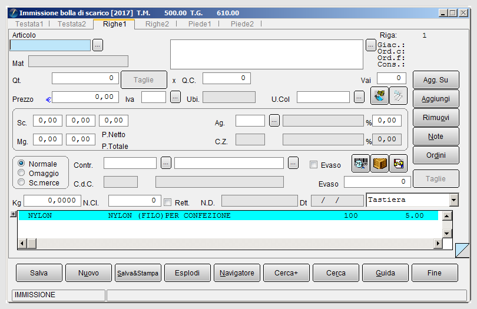
Task: Click the list's scroll-down arrow
Action: coord(447,233)
